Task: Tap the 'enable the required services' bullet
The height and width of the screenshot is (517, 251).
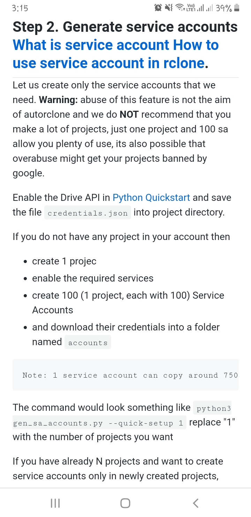Action: coord(93,278)
